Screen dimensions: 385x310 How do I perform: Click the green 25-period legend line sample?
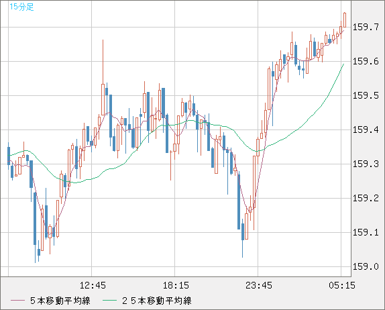click(109, 301)
